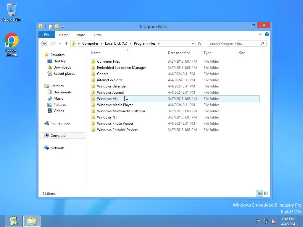Refresh the Program Files folder listing
This screenshot has width=303, height=227.
199,43
